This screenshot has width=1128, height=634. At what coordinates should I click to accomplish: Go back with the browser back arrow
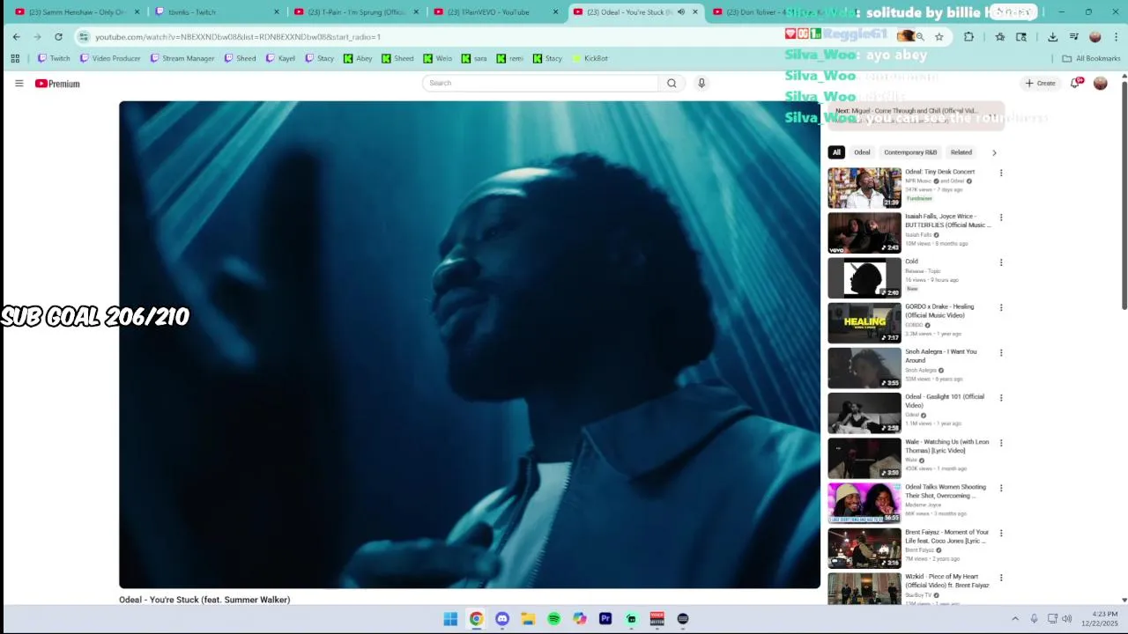(16, 37)
